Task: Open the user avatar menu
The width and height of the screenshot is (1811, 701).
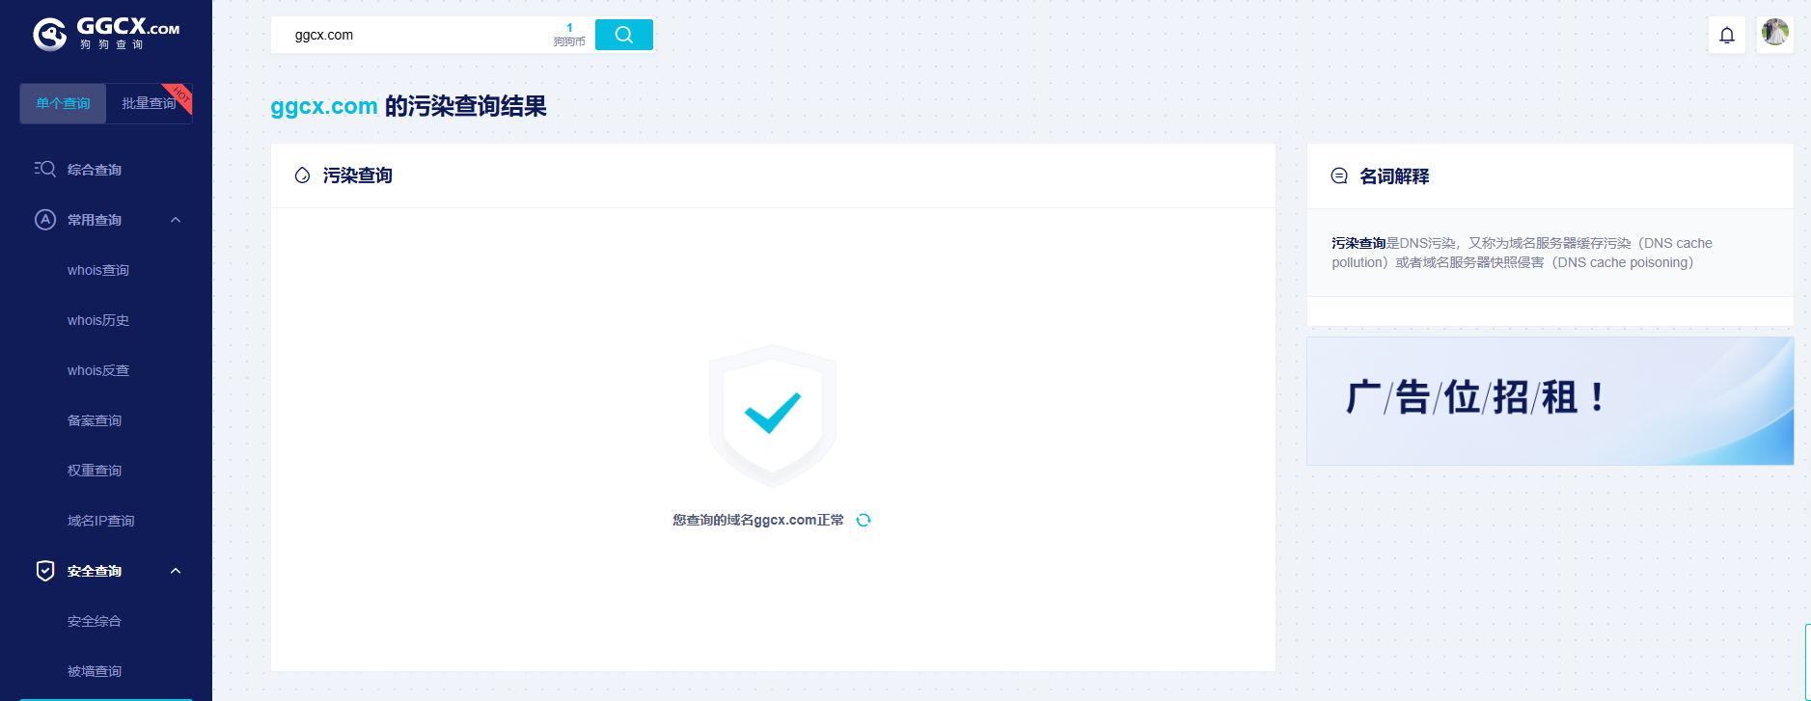Action: [1775, 33]
